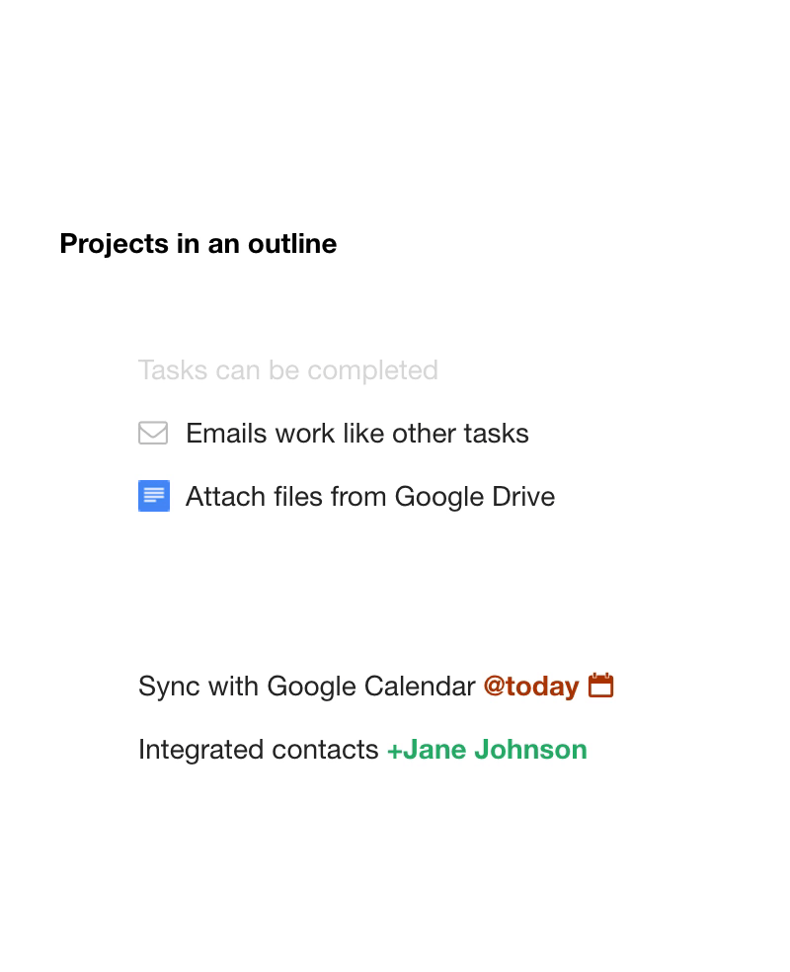Click the blue Google Docs file icon

pyautogui.click(x=154, y=496)
